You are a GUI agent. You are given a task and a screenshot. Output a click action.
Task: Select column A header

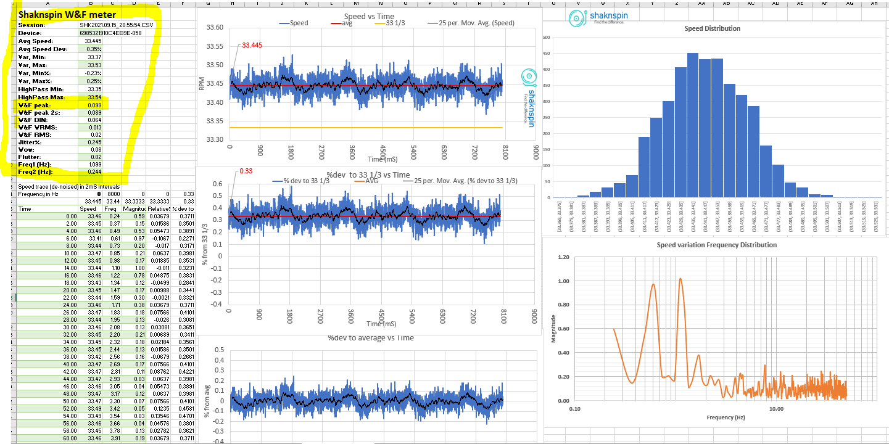[48, 3]
